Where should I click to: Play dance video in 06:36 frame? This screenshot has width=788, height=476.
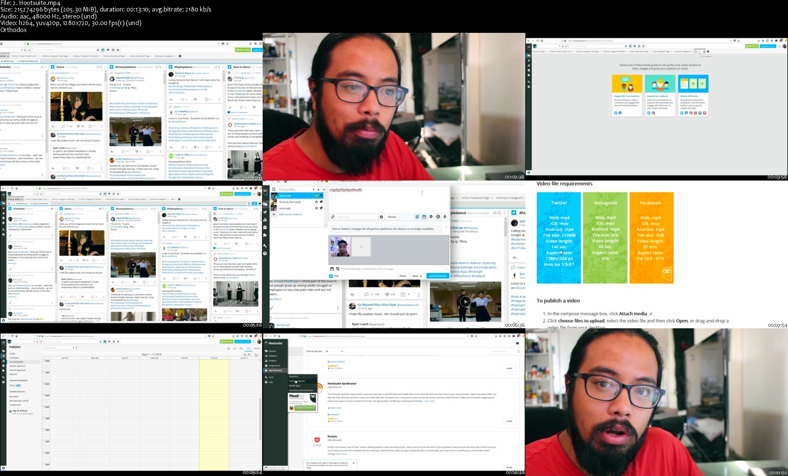pos(465,302)
